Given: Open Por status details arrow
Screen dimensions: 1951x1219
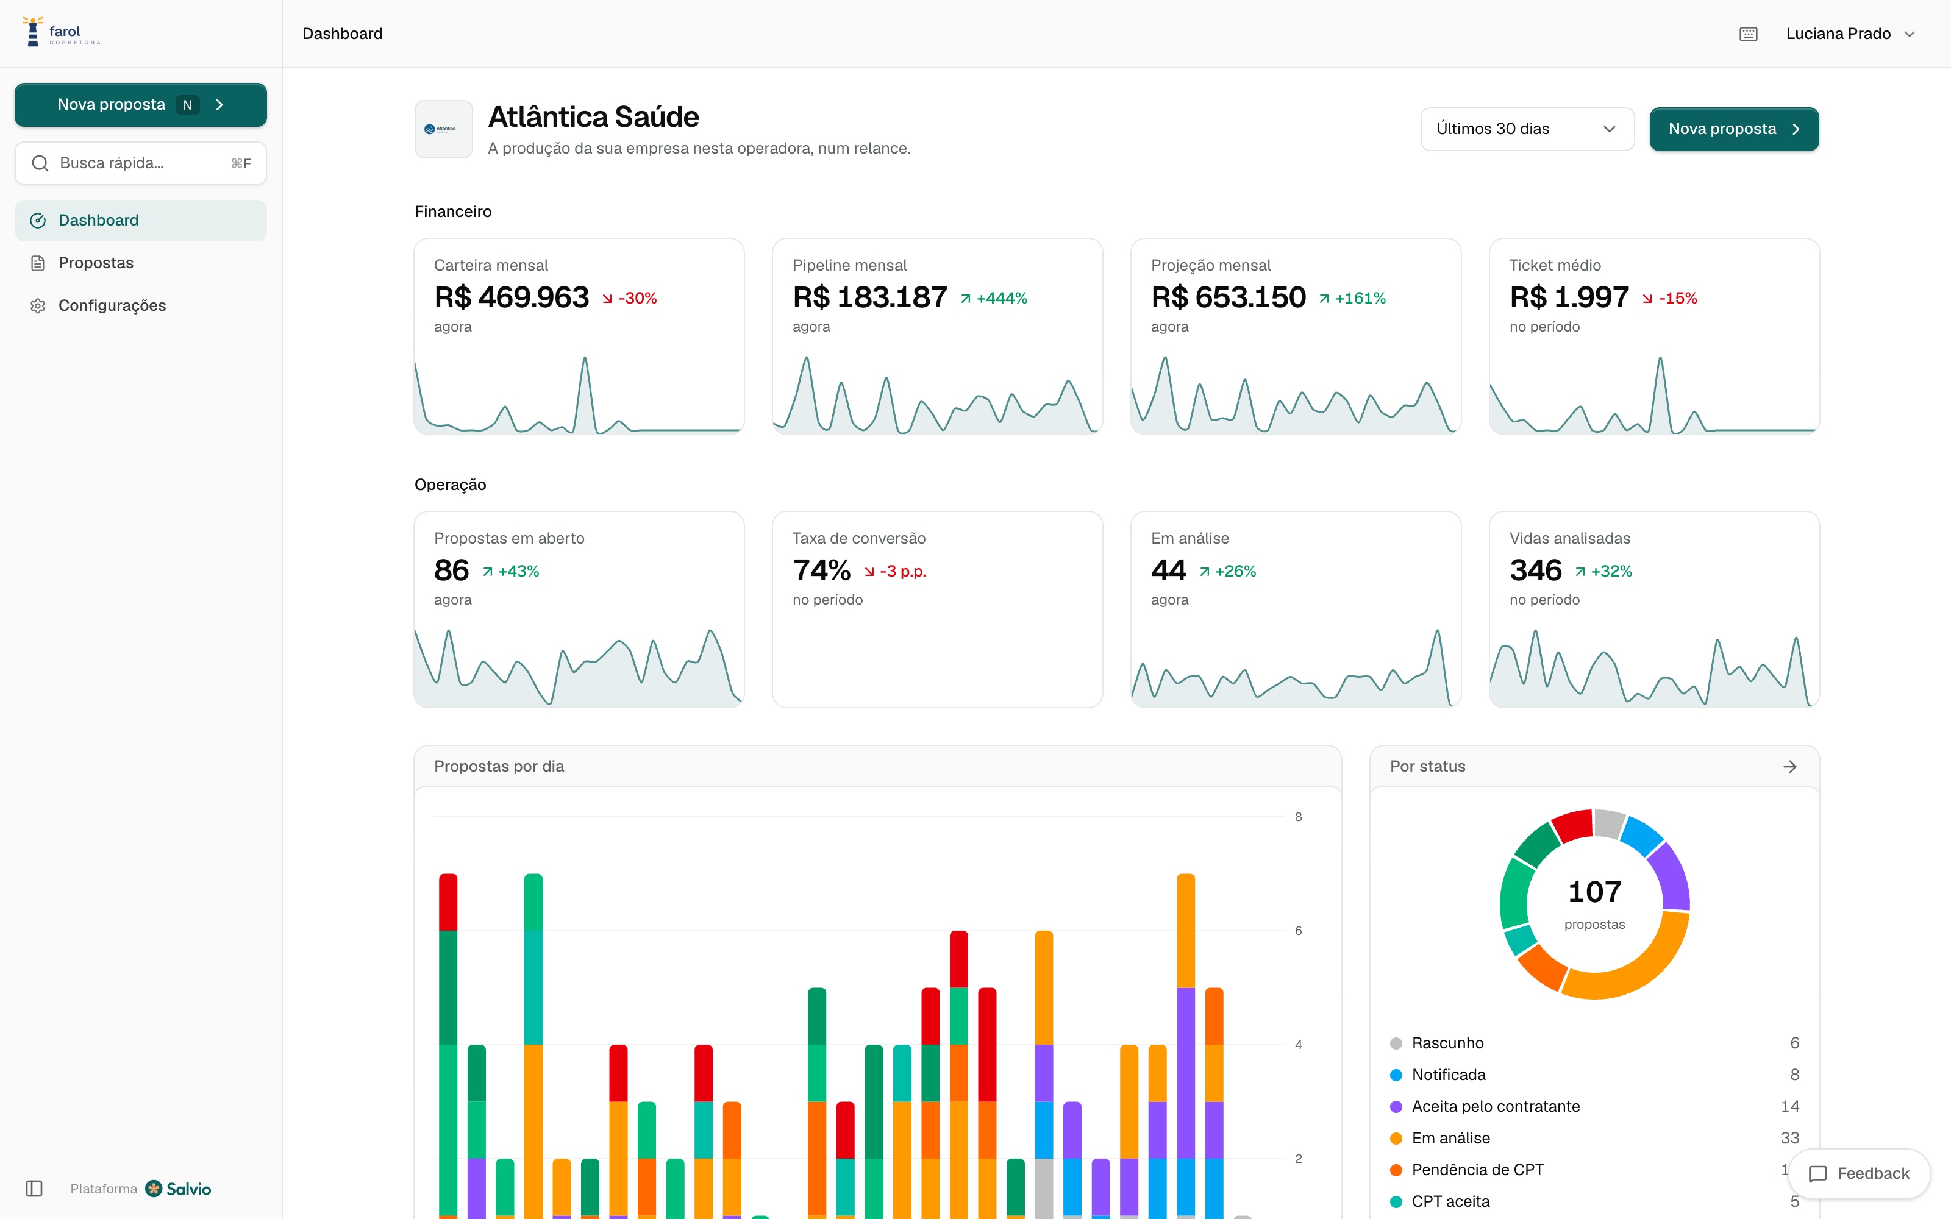Looking at the screenshot, I should point(1790,767).
